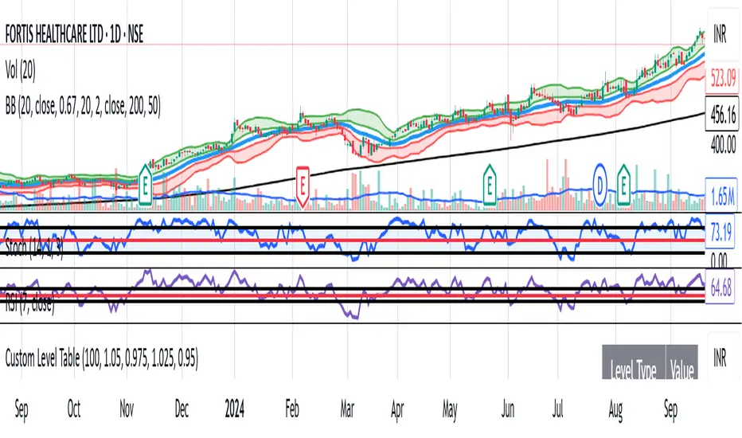Screen dimensions: 742x438
Task: Select the Custom Level Table legend
Action: 102,358
